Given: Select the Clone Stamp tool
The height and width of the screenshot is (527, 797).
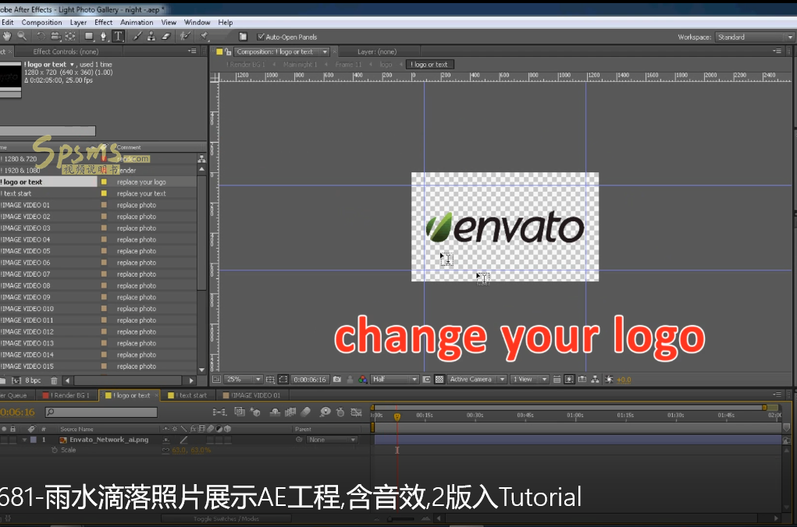Looking at the screenshot, I should pos(151,36).
